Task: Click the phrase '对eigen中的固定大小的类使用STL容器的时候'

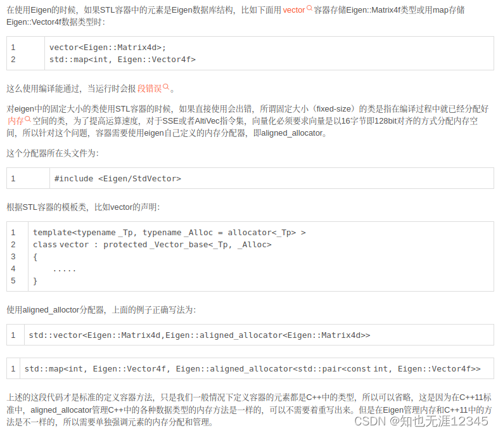Action: 89,109
